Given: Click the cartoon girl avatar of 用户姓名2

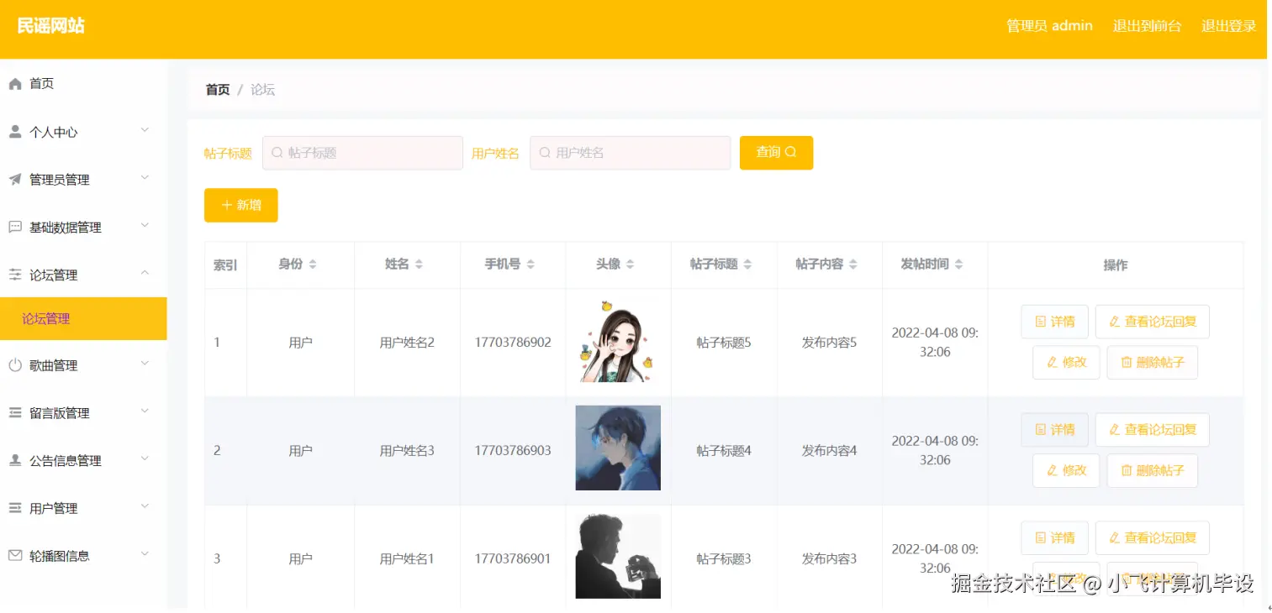Looking at the screenshot, I should click(618, 343).
